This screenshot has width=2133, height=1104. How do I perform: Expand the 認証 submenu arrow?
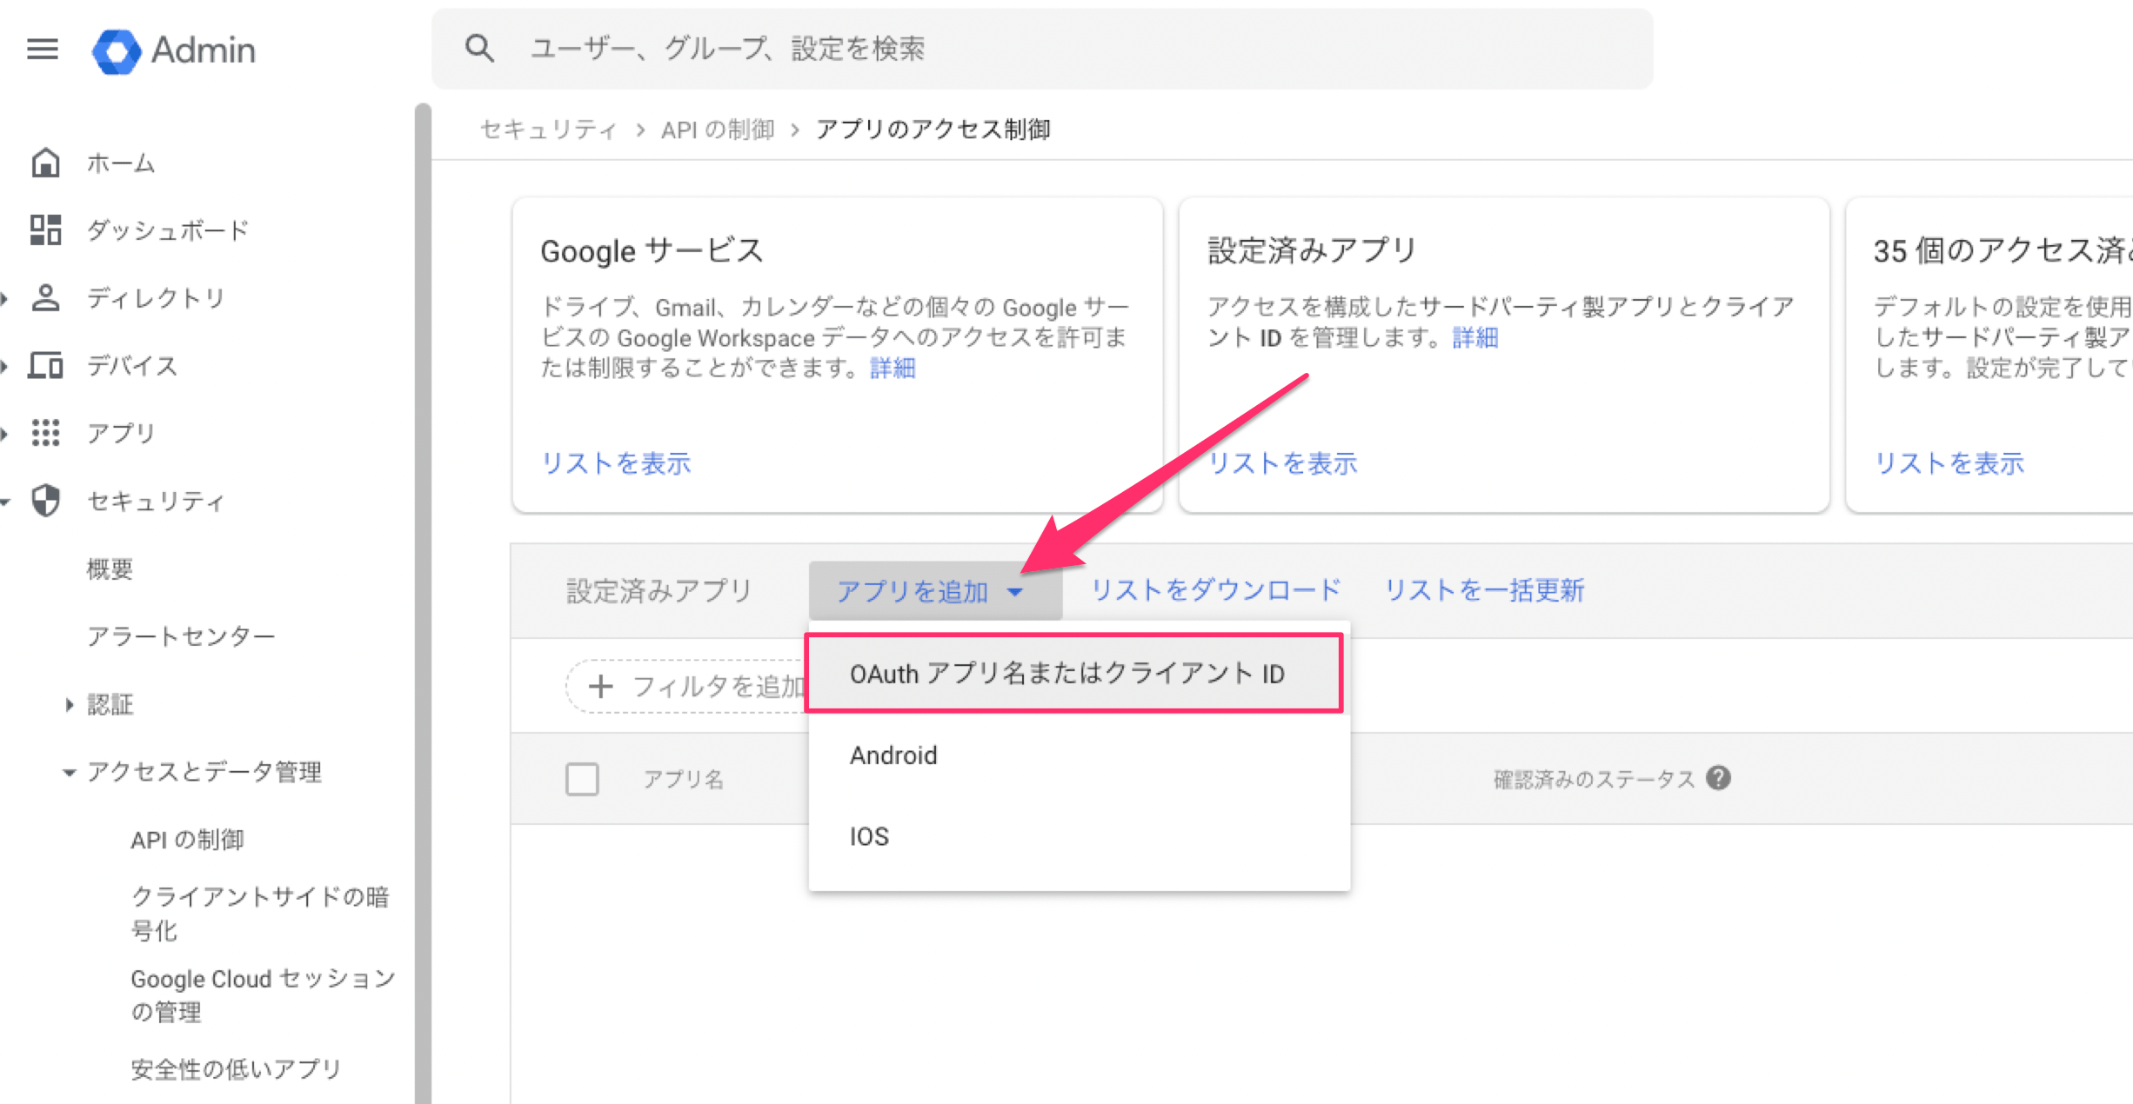point(70,704)
